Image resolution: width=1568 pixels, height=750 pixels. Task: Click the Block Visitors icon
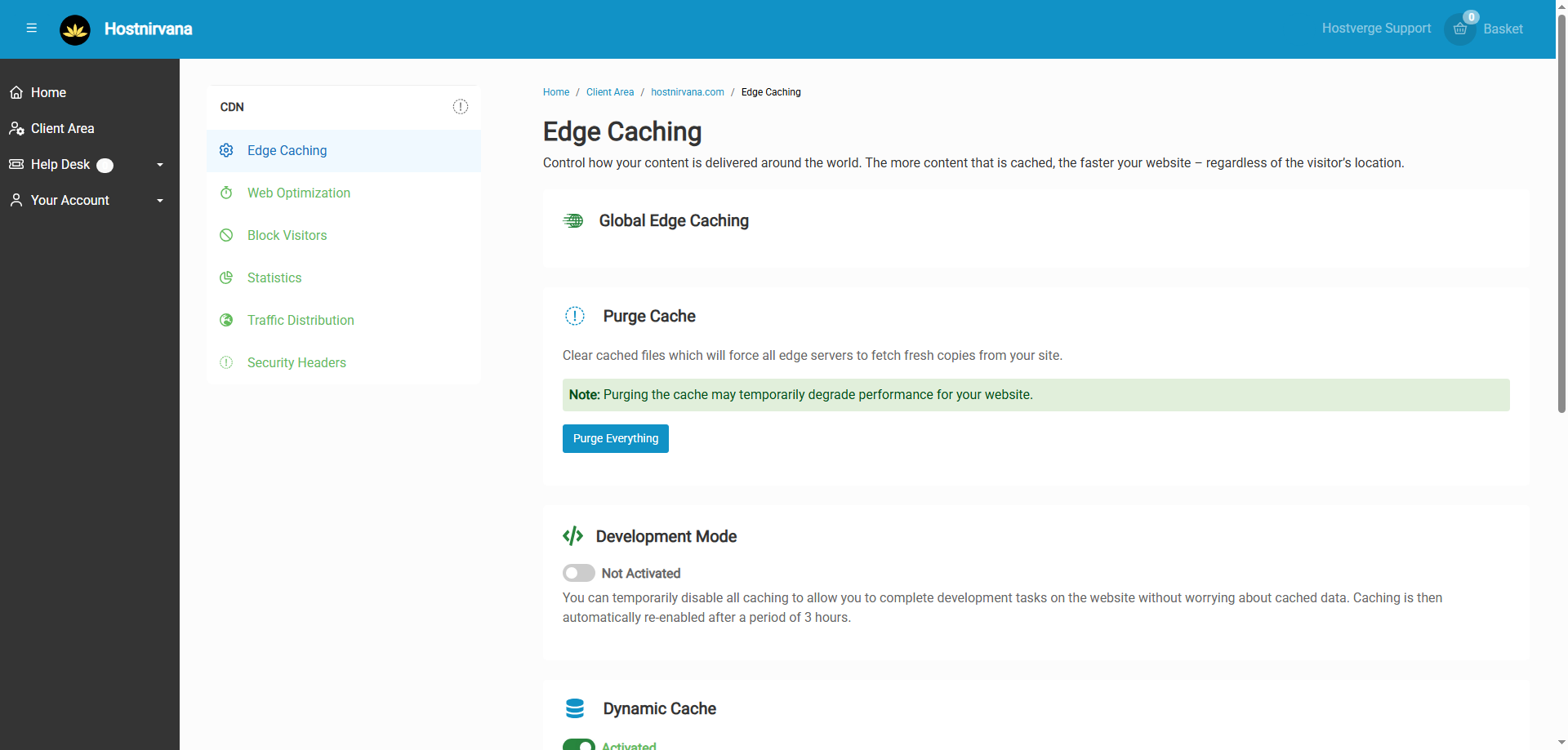tap(226, 235)
